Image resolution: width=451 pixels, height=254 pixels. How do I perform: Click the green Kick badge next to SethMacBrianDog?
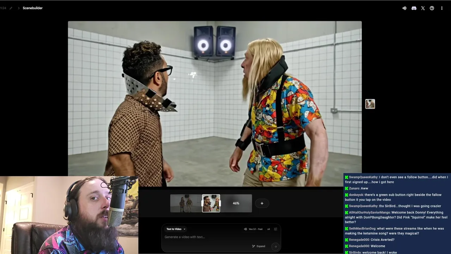[x=347, y=229]
